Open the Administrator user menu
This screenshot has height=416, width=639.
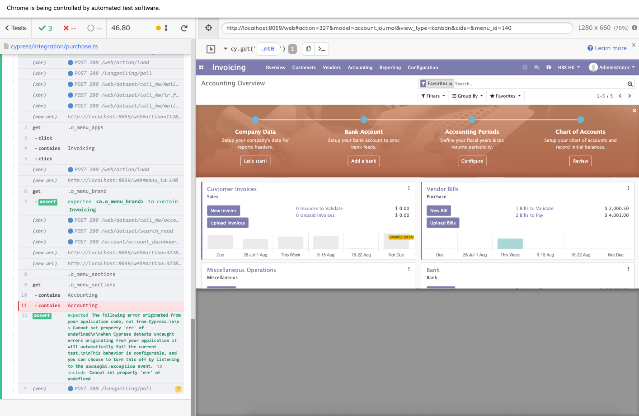612,67
